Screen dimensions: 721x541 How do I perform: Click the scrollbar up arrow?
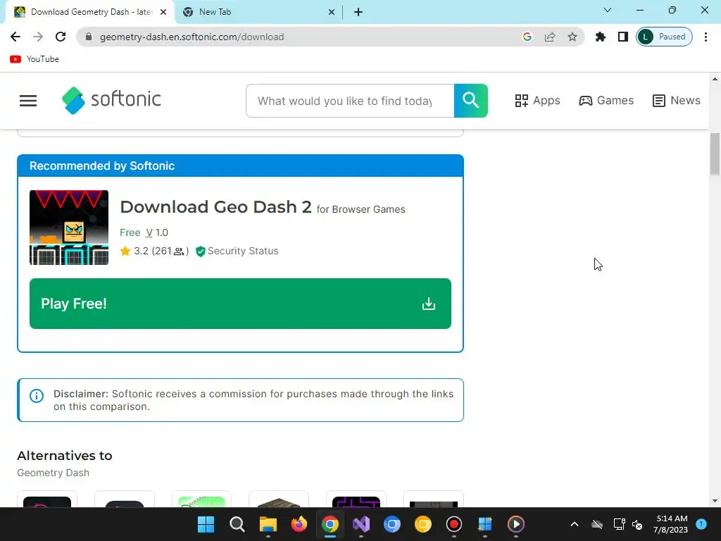click(715, 79)
